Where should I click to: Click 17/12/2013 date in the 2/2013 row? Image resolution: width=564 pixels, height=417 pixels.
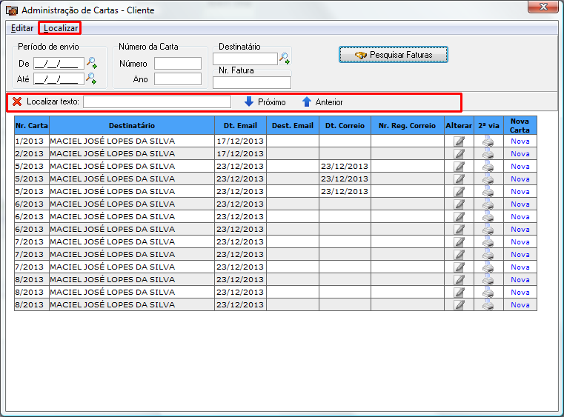coord(240,153)
